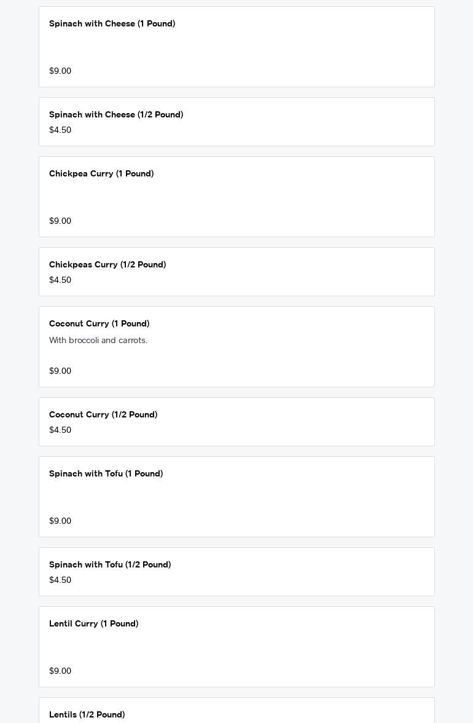
Task: Click $4.50 price of Coconut Curry (1/2 Pound)
Action: (x=60, y=430)
